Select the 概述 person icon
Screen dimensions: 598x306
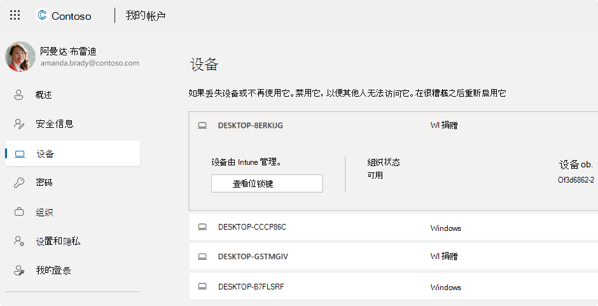click(x=18, y=95)
